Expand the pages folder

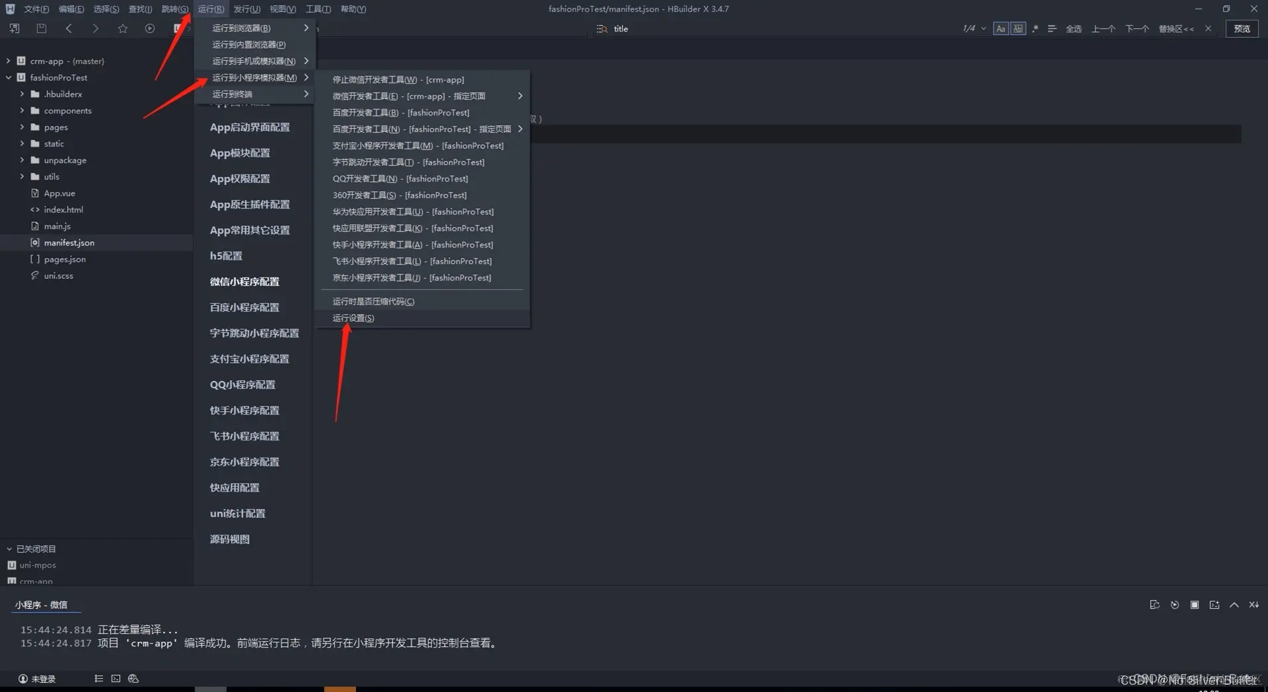(22, 127)
